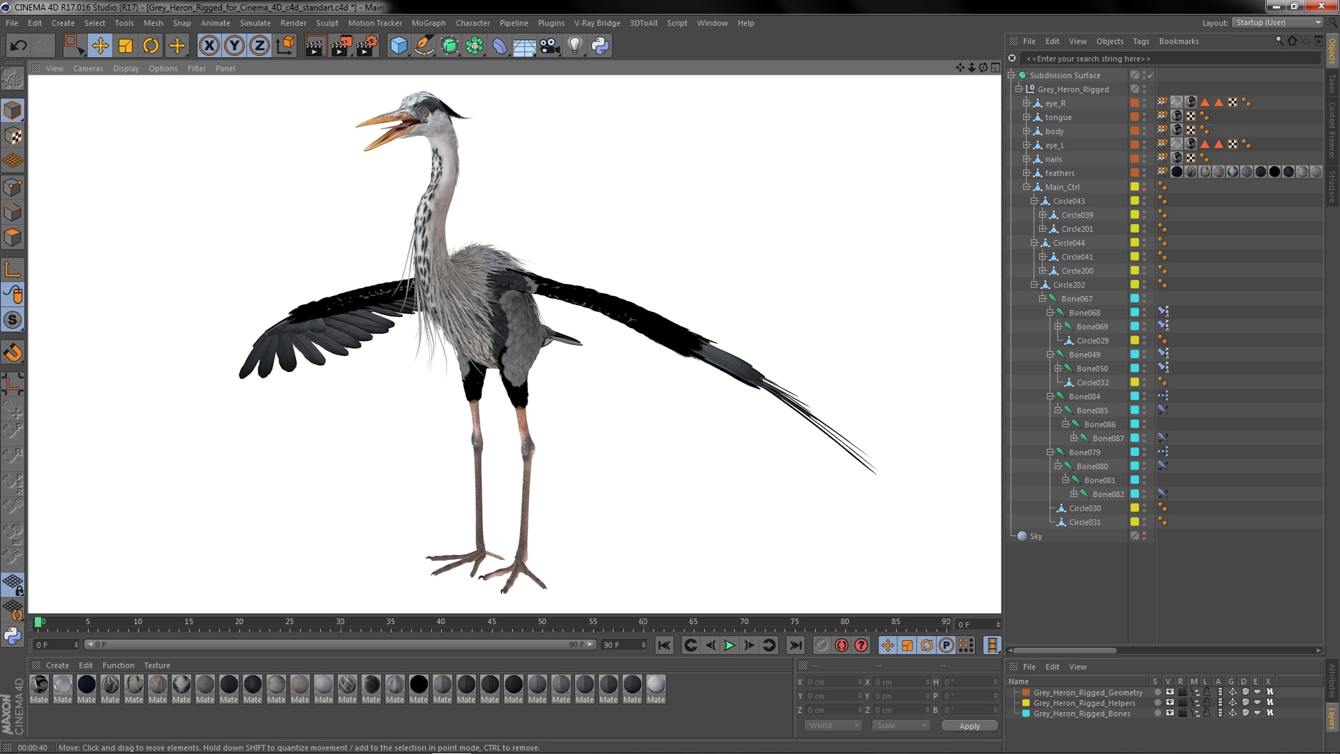Open the Objects side tab
Screen dimensions: 1340x754
tap(1332, 51)
